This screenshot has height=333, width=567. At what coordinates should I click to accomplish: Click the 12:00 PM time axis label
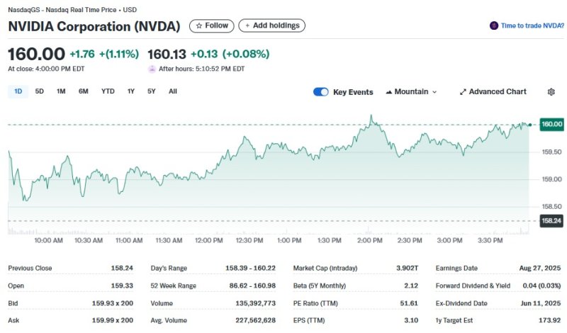click(x=208, y=240)
